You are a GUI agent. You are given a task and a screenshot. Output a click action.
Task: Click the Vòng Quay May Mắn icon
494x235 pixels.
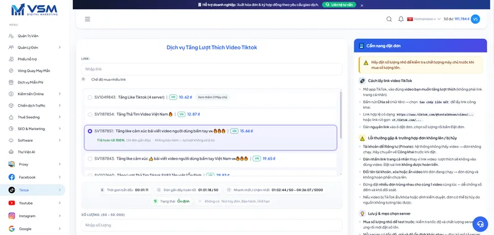tap(11, 71)
